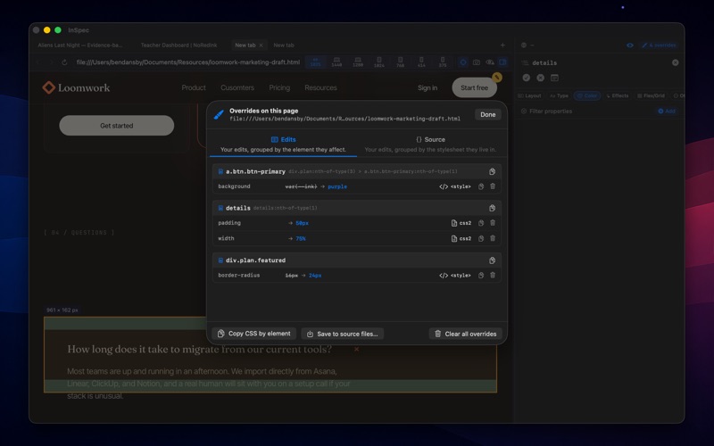The height and width of the screenshot is (446, 714).
Task: Delete the width 75% override
Action: click(x=493, y=238)
